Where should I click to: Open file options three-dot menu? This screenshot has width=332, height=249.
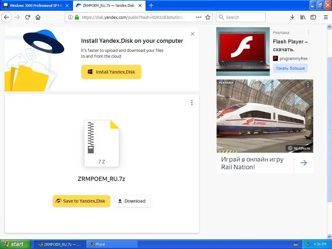coord(192,102)
